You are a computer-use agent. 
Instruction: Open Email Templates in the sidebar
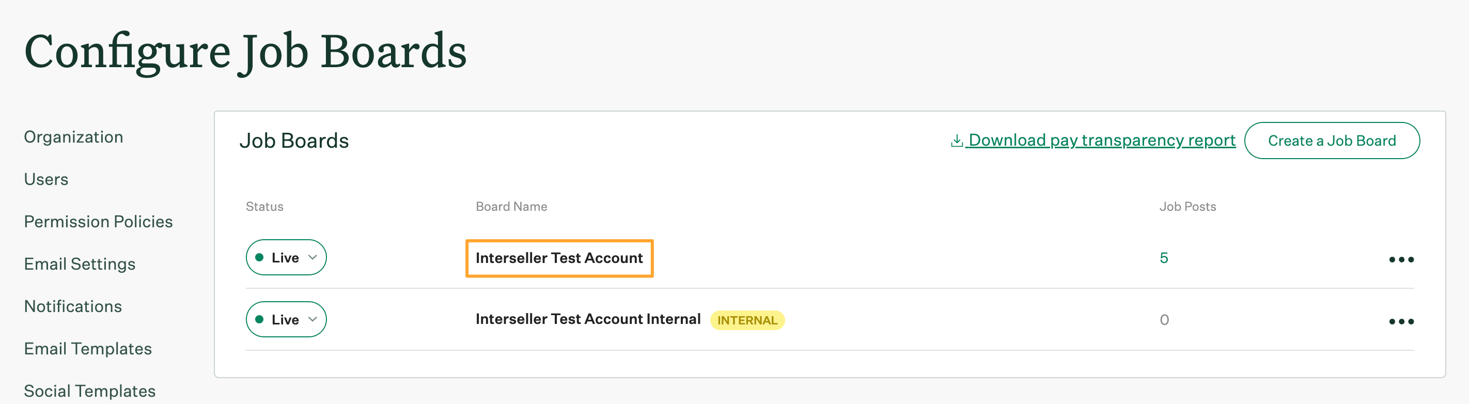click(88, 349)
